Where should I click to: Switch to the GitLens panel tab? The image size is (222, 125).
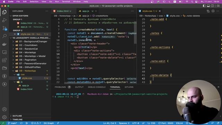129,87
